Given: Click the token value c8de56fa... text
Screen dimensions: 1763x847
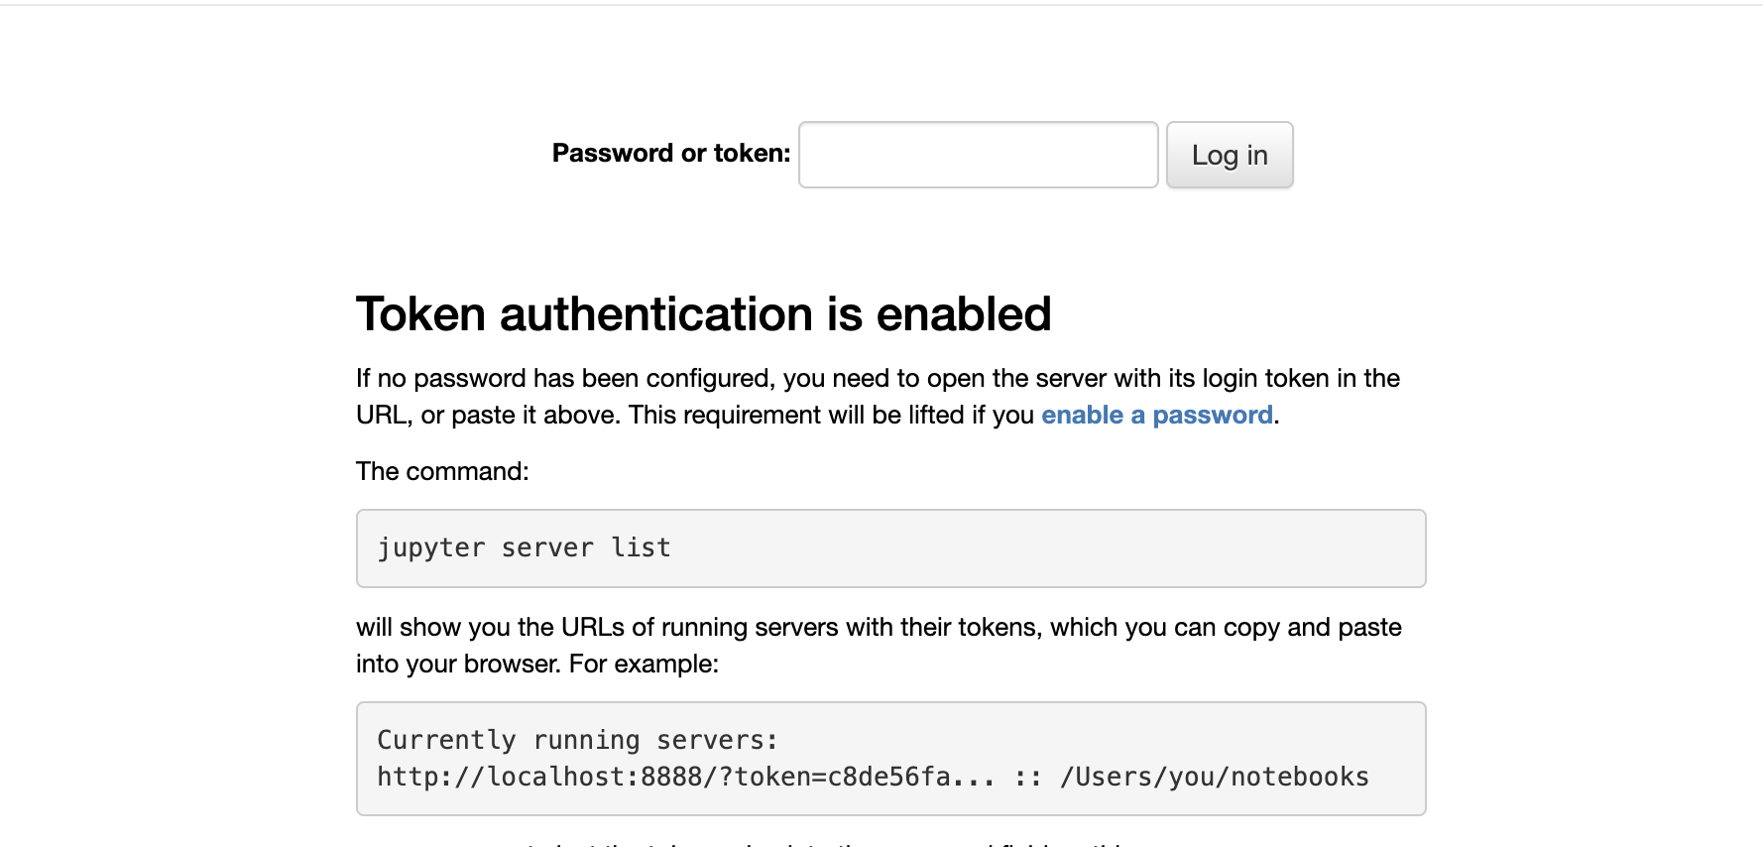Looking at the screenshot, I should 910,777.
